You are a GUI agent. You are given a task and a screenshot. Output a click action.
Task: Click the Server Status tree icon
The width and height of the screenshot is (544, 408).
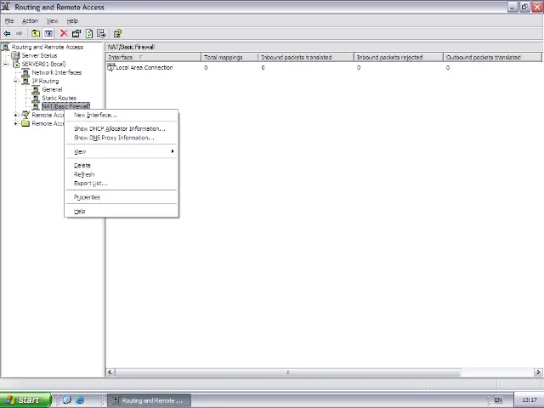click(15, 55)
